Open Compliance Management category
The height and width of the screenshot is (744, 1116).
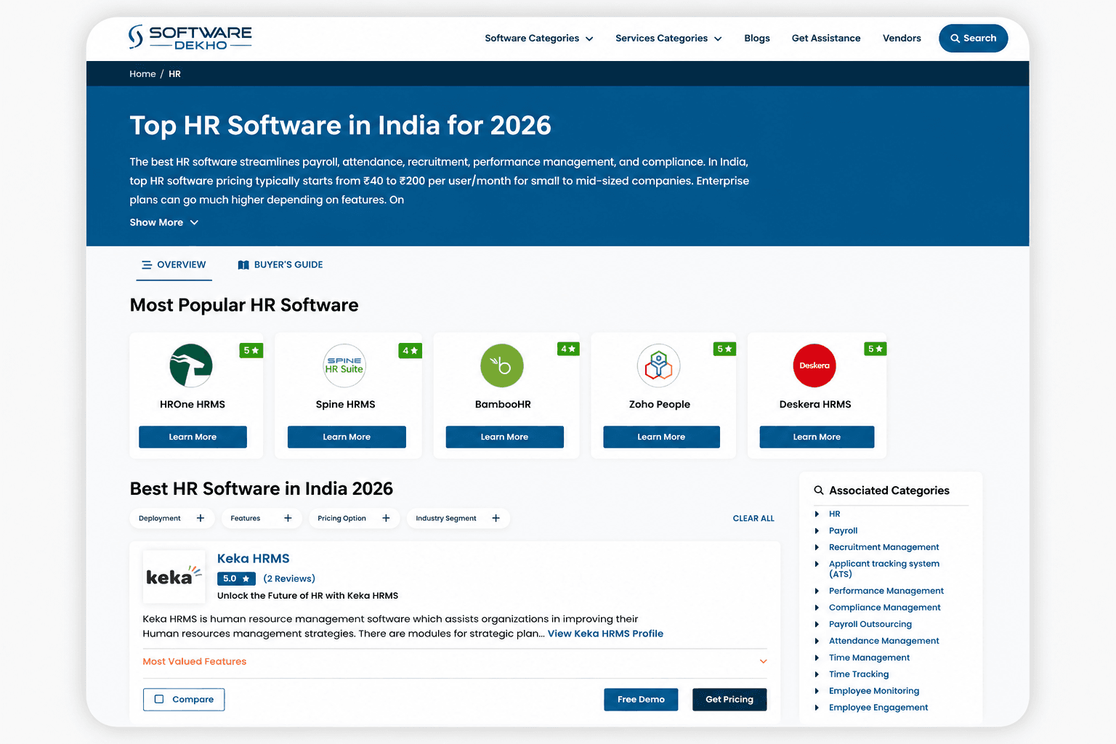(884, 607)
